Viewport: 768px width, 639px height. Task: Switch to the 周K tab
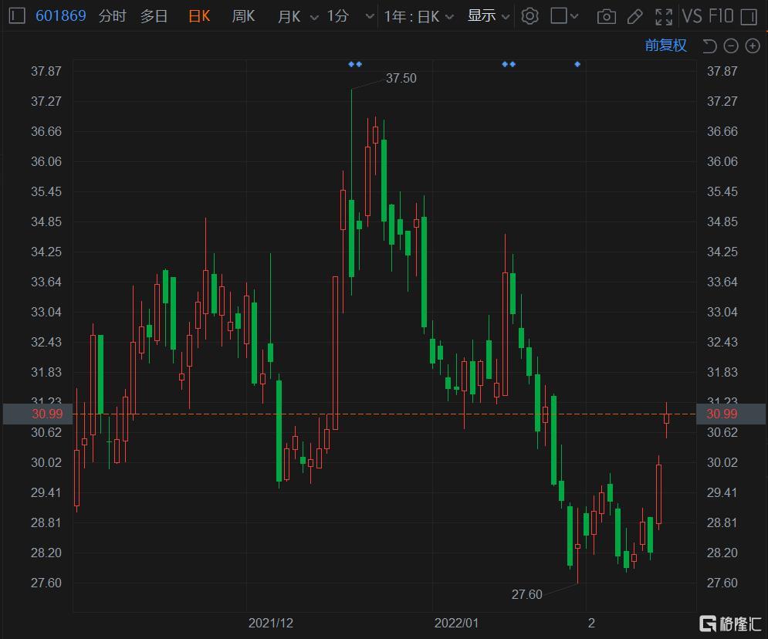tap(243, 16)
